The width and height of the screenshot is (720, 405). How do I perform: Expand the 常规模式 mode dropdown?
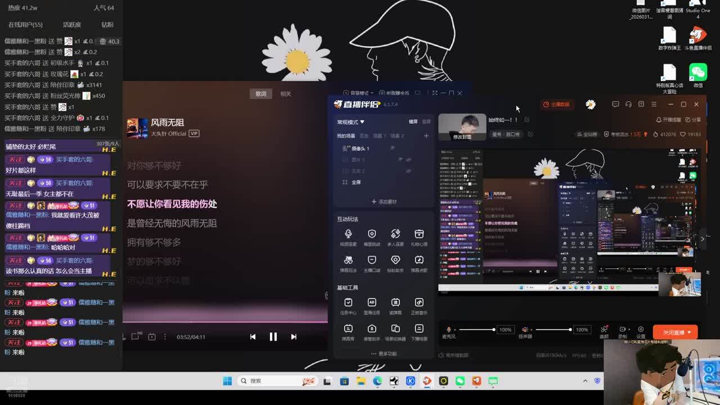[x=351, y=122]
